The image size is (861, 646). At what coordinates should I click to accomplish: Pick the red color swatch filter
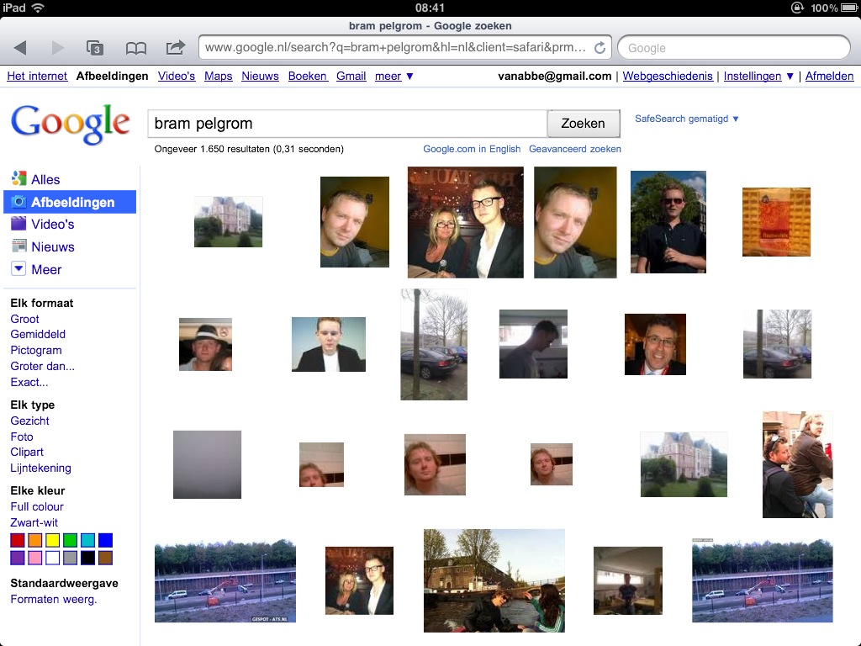pyautogui.click(x=18, y=540)
